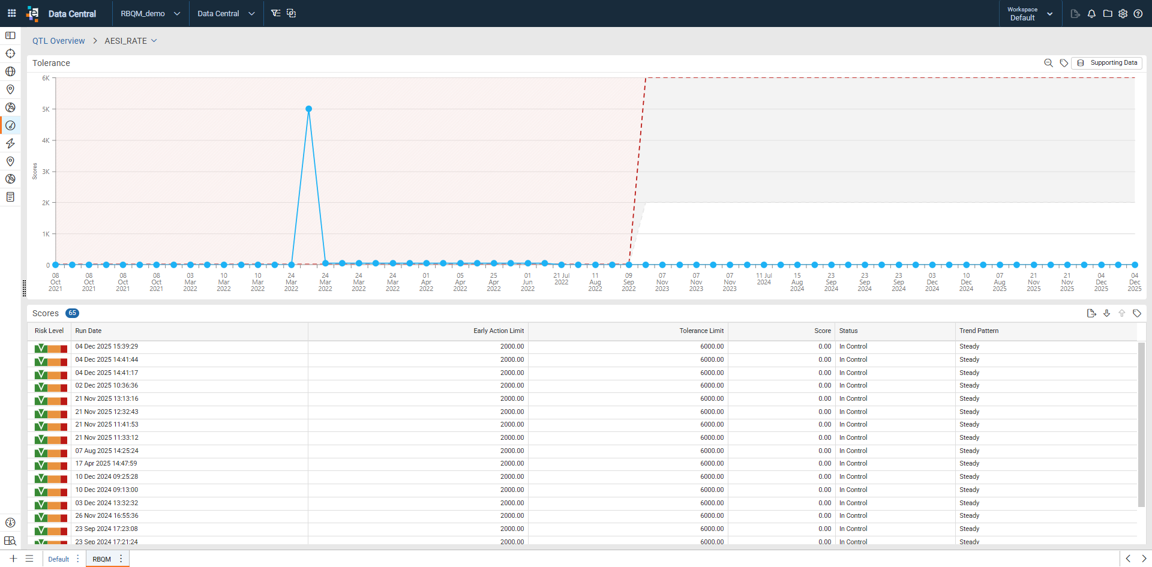The width and height of the screenshot is (1152, 567).
Task: Select run date 02 Dec 2025 10:36:36
Action: click(107, 386)
